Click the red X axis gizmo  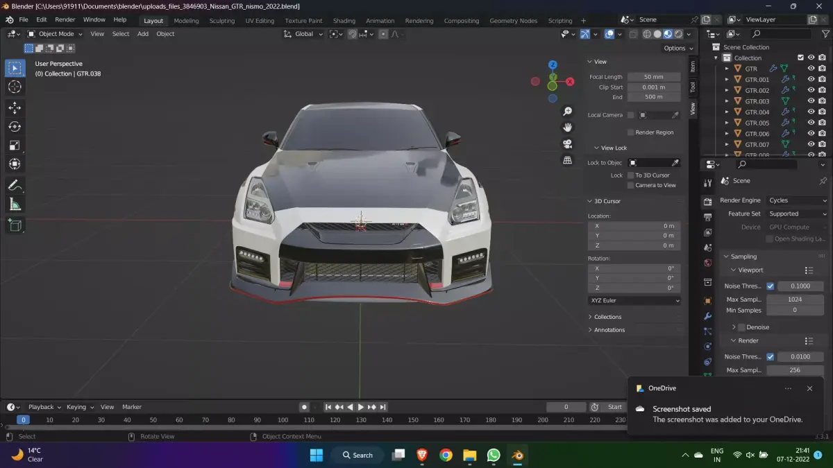570,81
